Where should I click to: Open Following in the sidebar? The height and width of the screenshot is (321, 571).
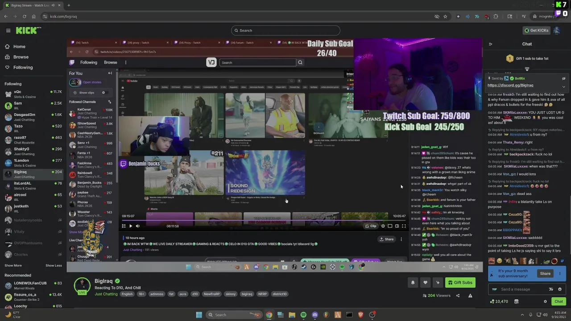(23, 67)
